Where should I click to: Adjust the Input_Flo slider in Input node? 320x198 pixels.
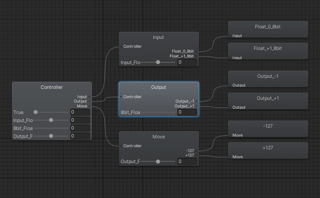coord(158,62)
